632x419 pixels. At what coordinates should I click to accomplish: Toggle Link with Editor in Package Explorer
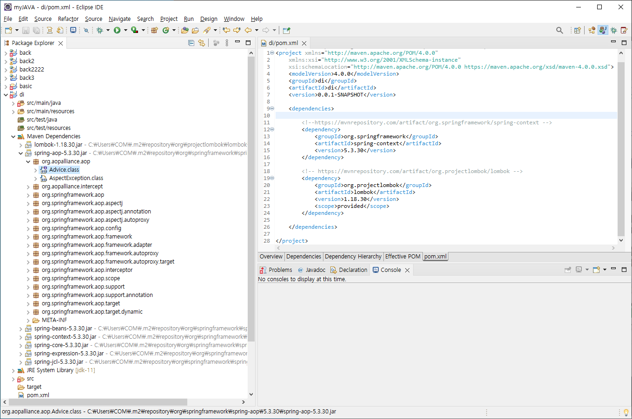pos(202,43)
